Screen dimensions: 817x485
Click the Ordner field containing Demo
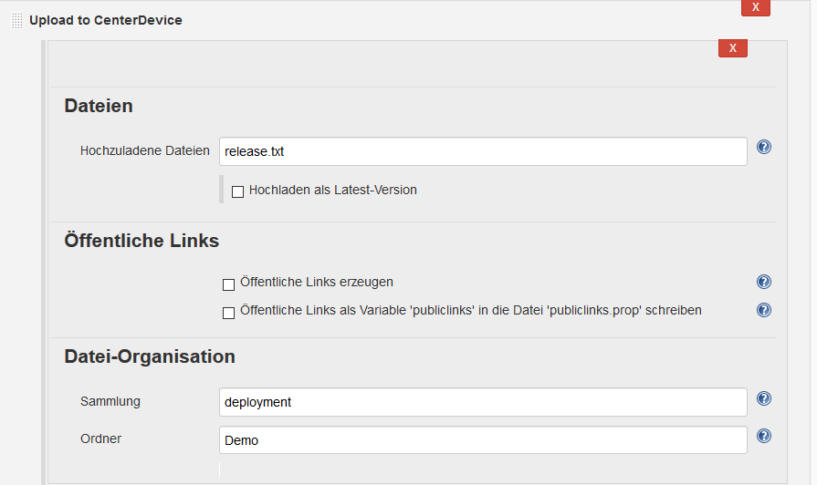[x=483, y=440]
